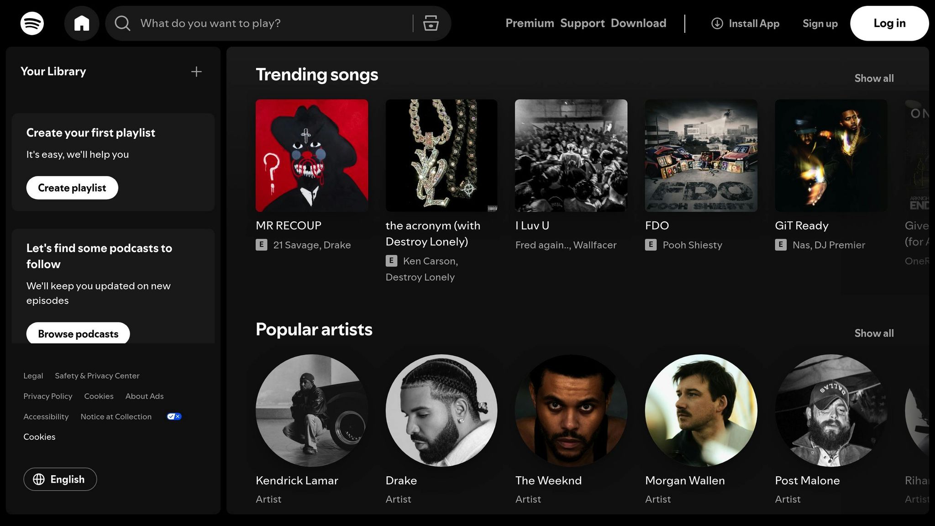Viewport: 935px width, 526px height.
Task: Click the Browse podcasts button
Action: [x=78, y=333]
